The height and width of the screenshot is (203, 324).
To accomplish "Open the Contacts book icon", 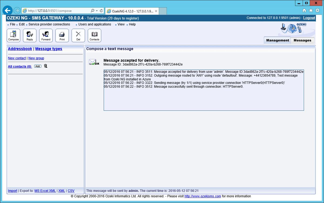I will [x=94, y=35].
